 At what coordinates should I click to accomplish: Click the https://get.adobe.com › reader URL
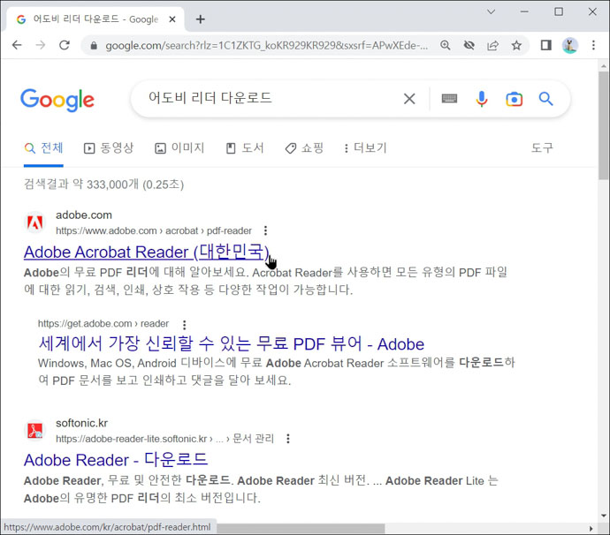(103, 324)
